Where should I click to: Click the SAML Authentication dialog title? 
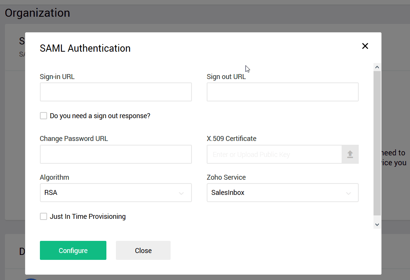(85, 48)
